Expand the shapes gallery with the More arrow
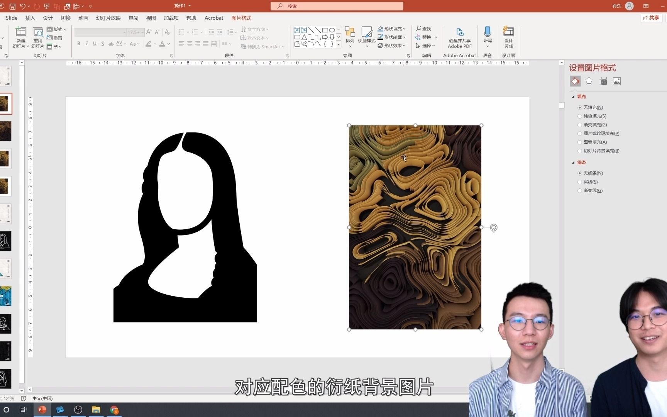Screen dimensions: 667x417 (339, 44)
